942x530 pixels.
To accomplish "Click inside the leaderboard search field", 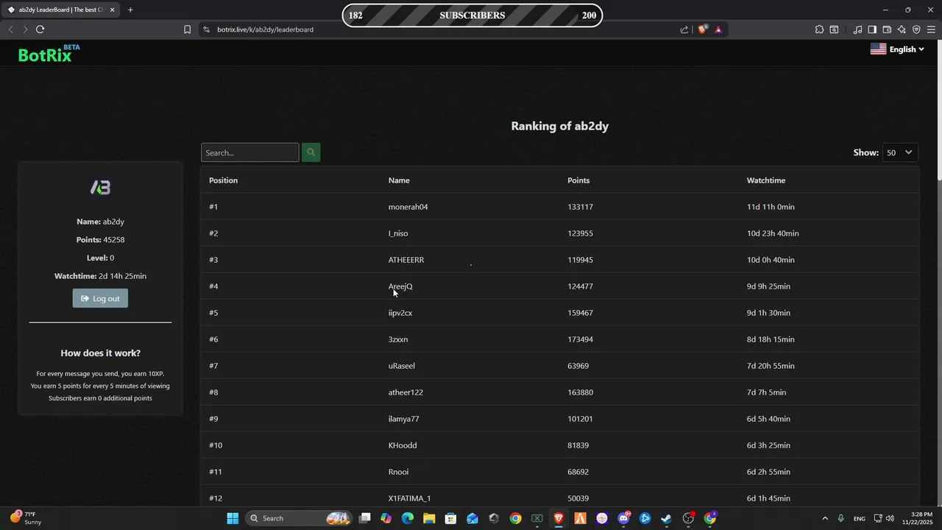I will tap(250, 152).
